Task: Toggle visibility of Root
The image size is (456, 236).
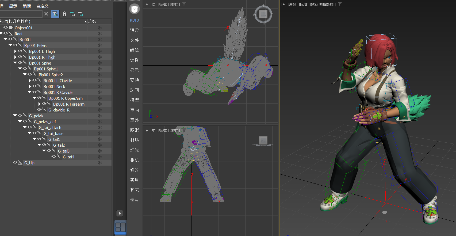Action: point(6,33)
